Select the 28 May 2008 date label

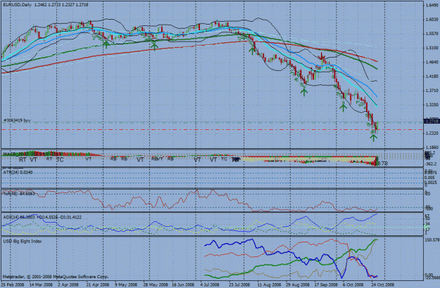[154, 284]
